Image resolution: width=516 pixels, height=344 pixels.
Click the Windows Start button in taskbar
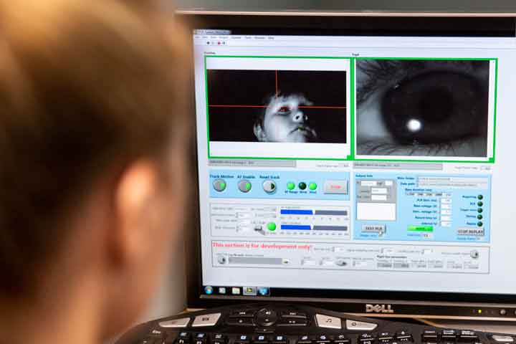[x=209, y=290]
